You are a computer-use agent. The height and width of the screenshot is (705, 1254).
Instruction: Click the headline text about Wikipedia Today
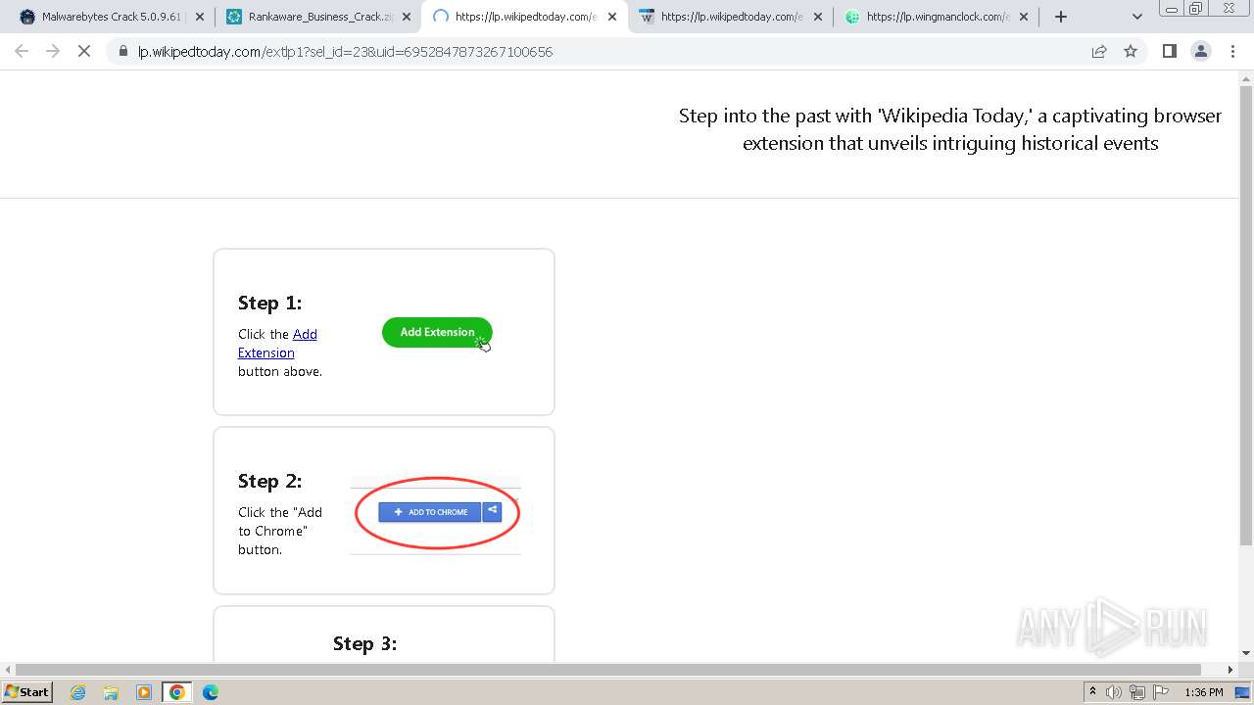coord(950,129)
